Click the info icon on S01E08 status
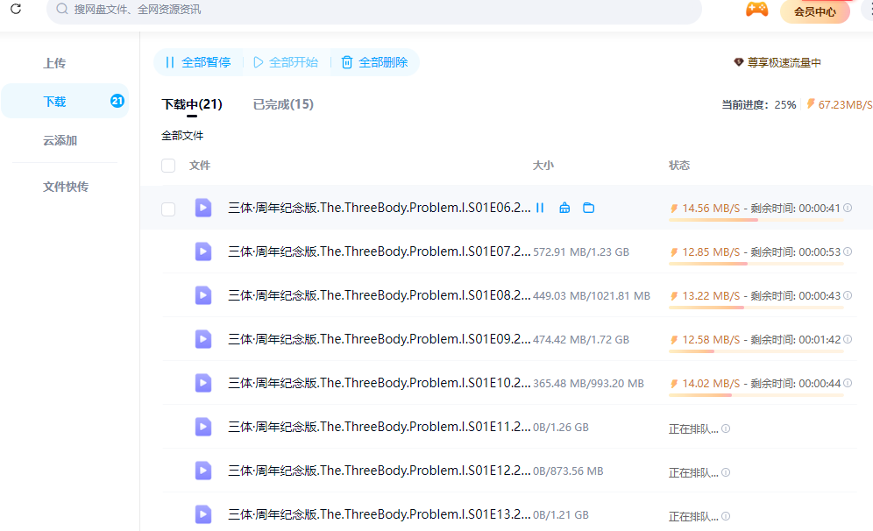Screen dimensions: 873x531 tap(848, 295)
